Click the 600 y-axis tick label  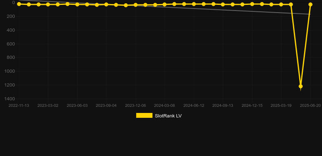pos(11,44)
